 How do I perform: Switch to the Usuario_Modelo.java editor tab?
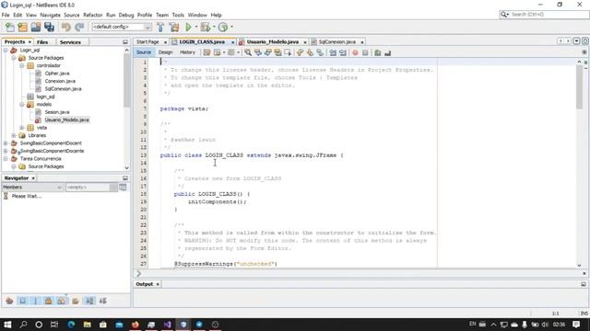point(273,41)
